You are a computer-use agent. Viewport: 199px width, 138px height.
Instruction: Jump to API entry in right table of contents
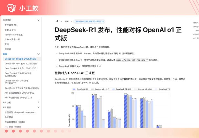point(196,38)
